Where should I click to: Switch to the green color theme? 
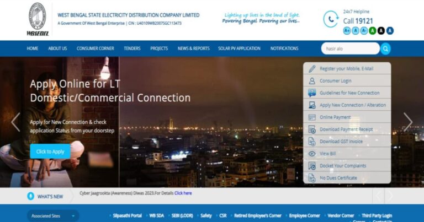click(373, 31)
